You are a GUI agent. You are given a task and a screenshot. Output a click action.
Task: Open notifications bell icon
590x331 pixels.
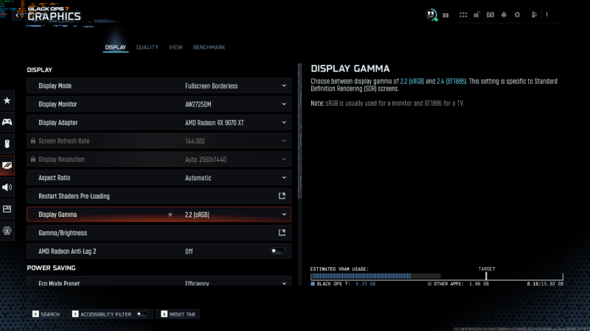point(504,15)
